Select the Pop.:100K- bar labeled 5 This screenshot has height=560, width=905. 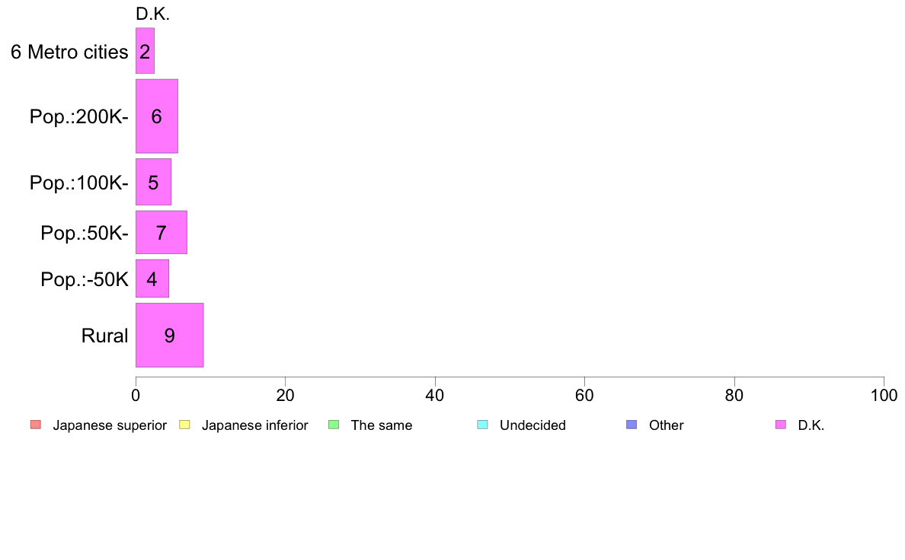154,182
